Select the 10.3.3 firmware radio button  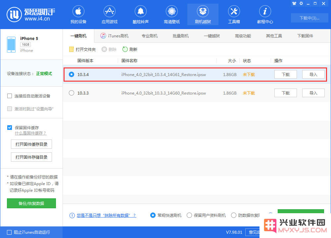pos(71,93)
